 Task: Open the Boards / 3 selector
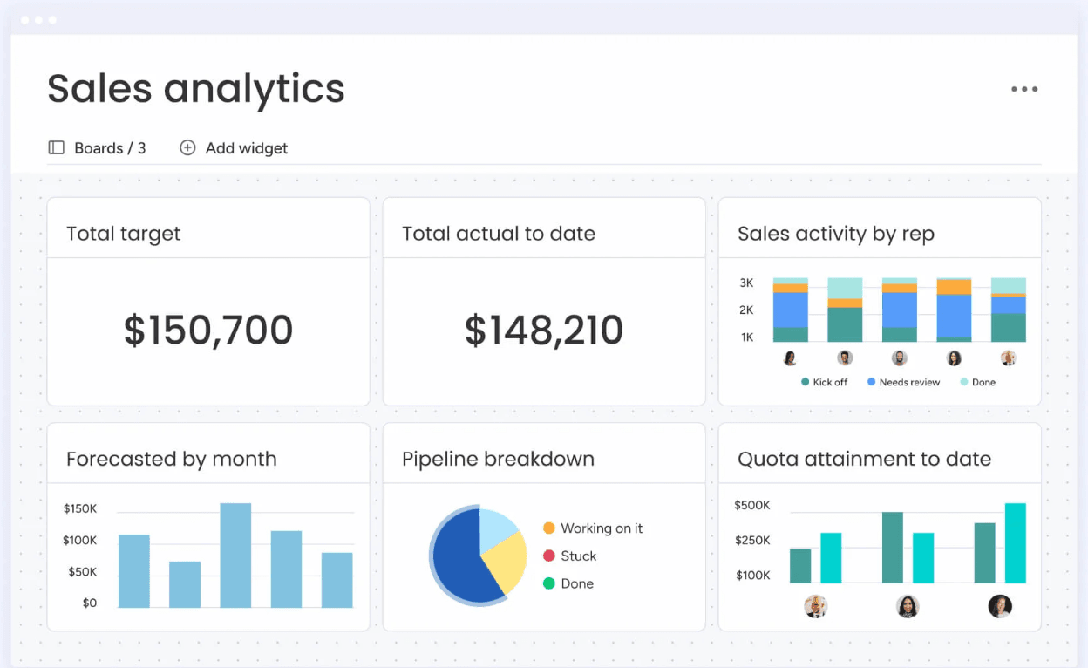pos(110,148)
